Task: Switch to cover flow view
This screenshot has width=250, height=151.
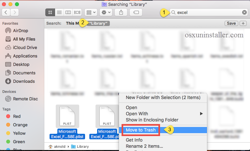Action: (x=77, y=12)
